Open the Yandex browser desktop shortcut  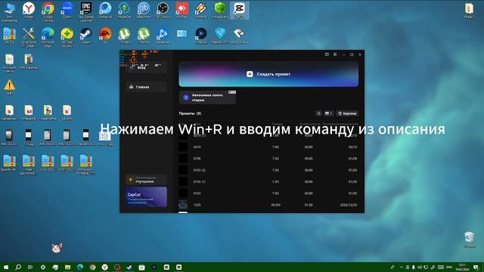tap(29, 10)
